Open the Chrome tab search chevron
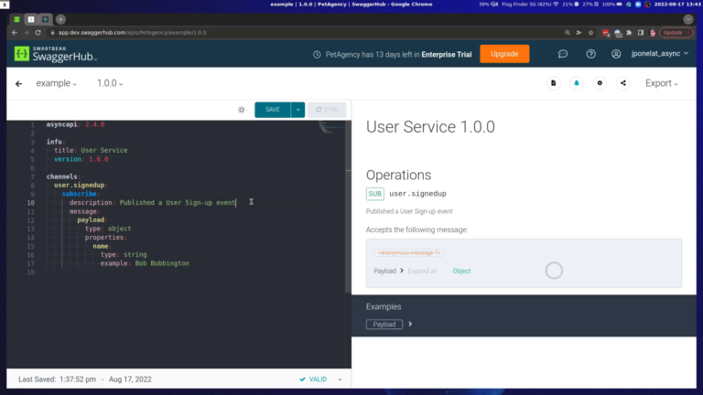This screenshot has width=703, height=395. pyautogui.click(x=688, y=19)
